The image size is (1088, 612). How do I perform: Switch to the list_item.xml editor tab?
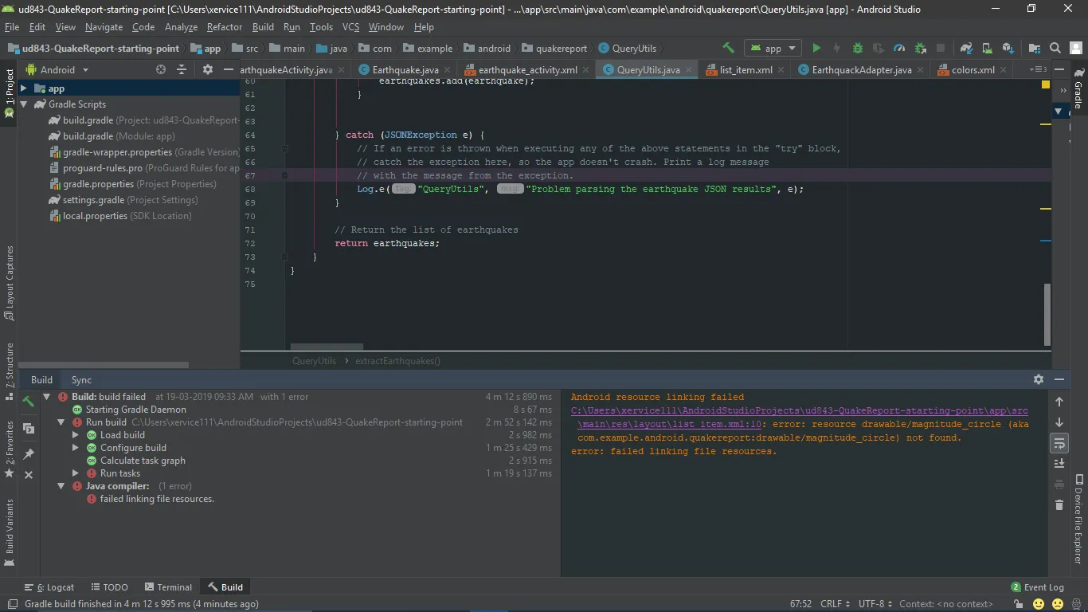point(745,70)
